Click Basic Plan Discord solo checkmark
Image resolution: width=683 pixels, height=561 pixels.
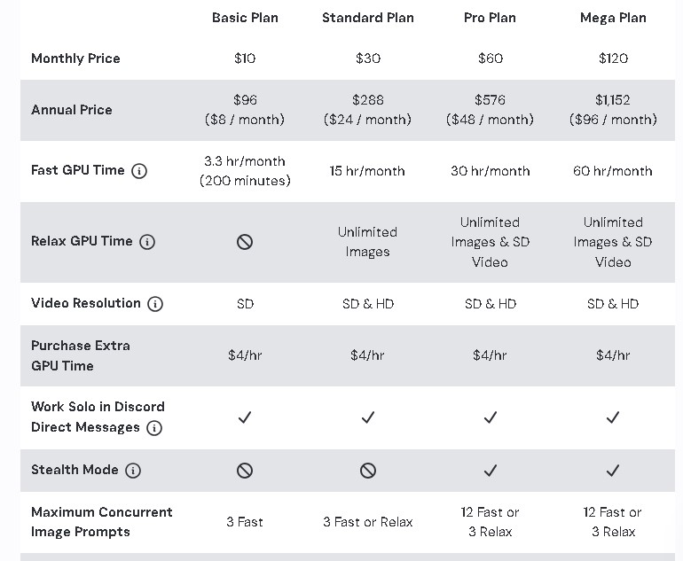pos(245,417)
